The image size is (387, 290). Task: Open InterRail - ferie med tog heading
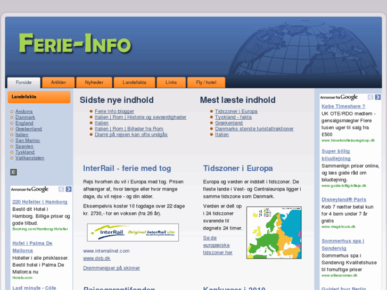127,168
